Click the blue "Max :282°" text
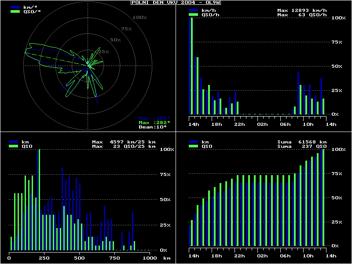 pos(154,118)
